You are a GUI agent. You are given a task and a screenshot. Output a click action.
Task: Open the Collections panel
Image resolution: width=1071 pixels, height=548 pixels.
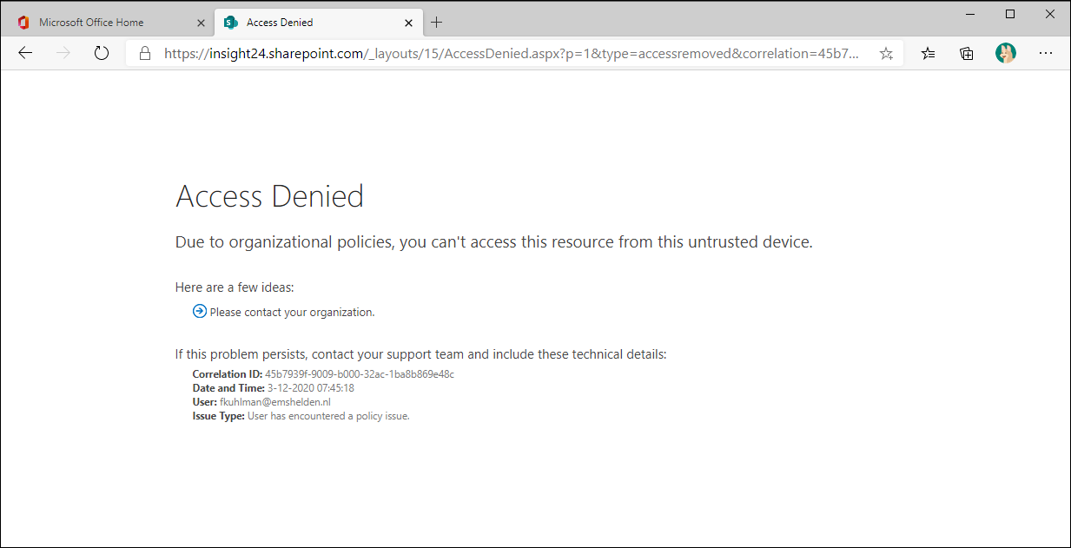pos(967,54)
